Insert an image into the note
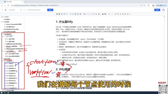 click(103, 14)
